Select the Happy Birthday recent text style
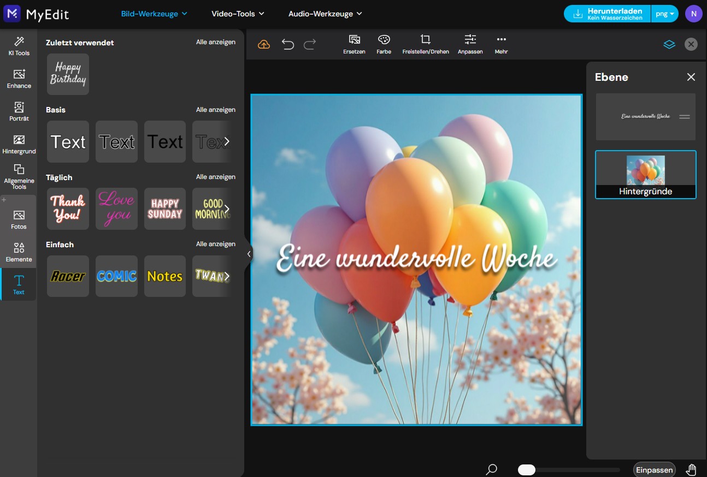 click(x=68, y=74)
